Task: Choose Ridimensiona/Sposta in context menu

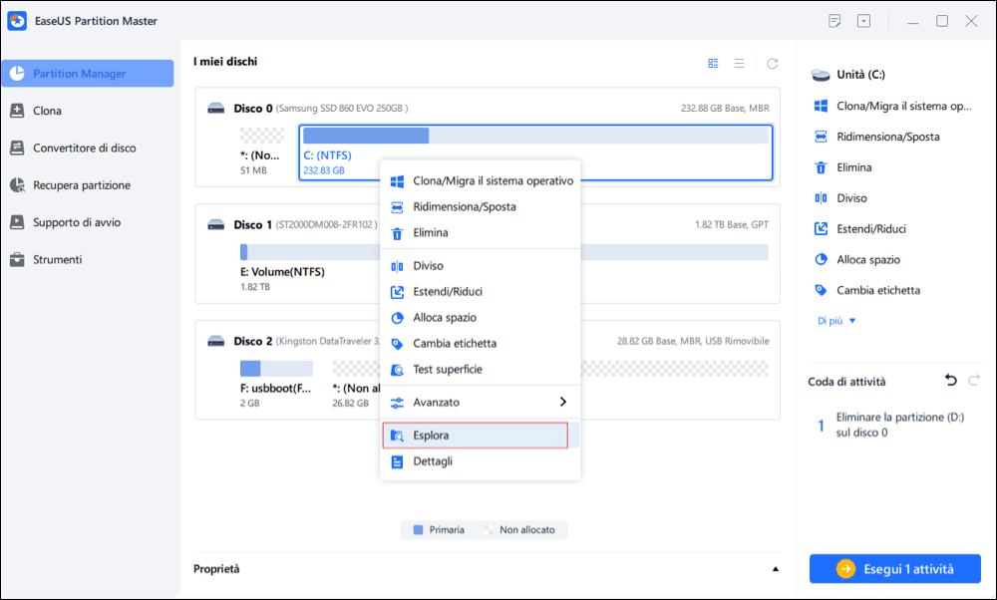Action: click(481, 206)
